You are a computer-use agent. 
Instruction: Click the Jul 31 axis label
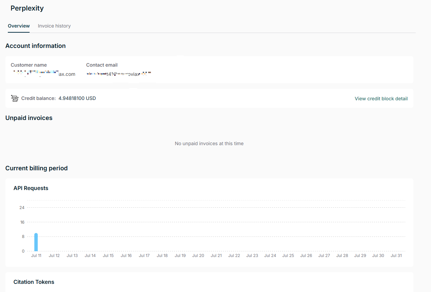coord(396,256)
